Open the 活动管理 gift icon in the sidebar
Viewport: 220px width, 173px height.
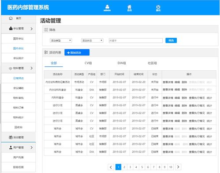(11, 137)
